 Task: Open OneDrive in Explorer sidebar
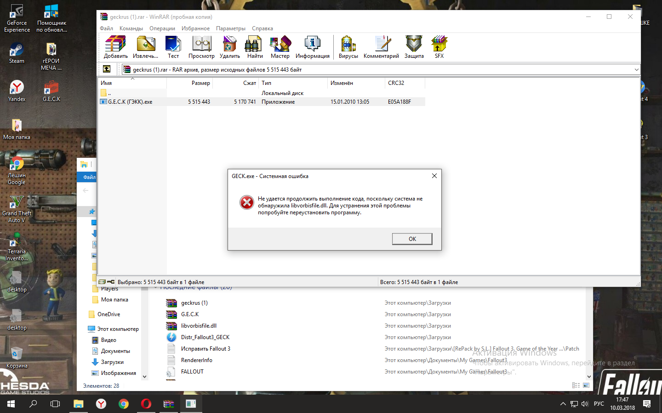(x=108, y=314)
